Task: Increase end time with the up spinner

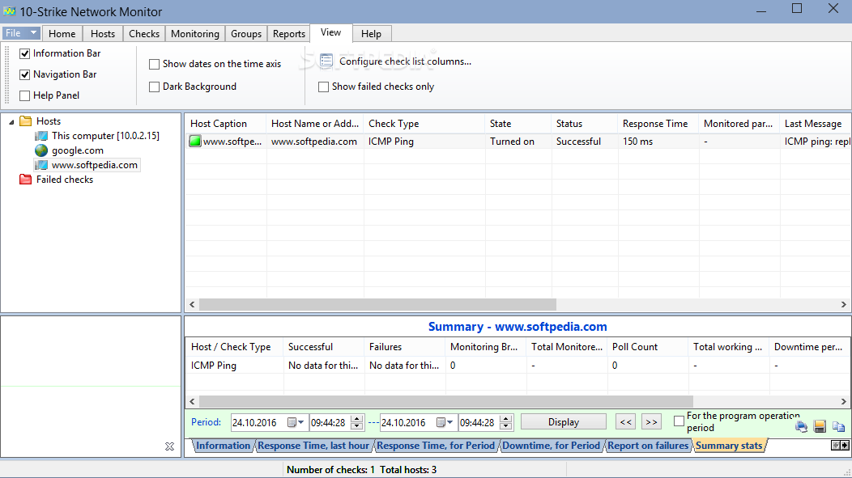Action: [506, 419]
